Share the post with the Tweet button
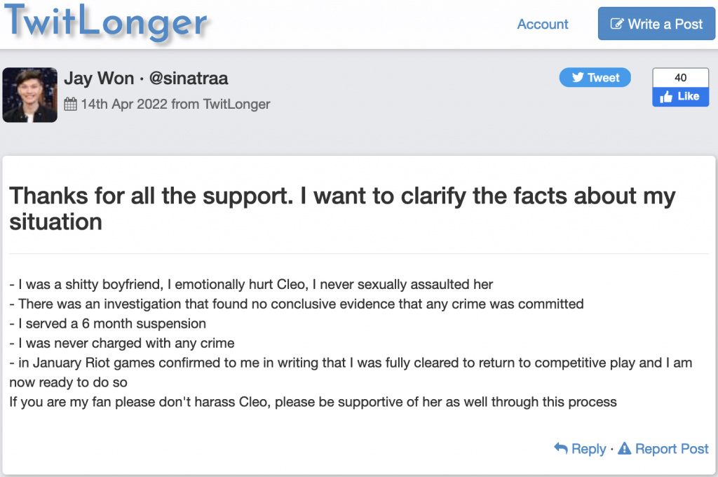This screenshot has height=477, width=718. coord(595,77)
